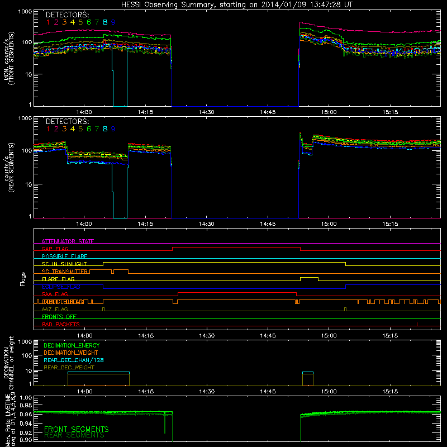Click rear segments panel y-axis title

click(8, 168)
